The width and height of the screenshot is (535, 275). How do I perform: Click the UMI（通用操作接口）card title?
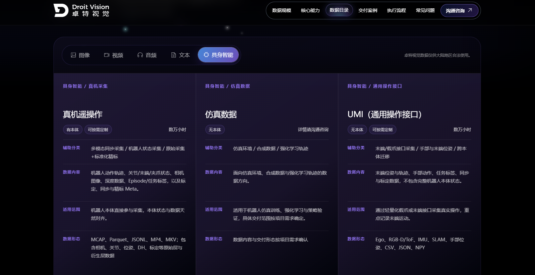(385, 114)
